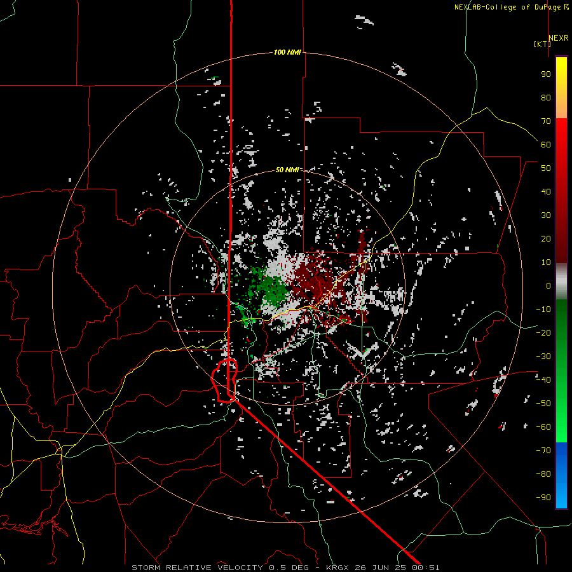Click the 100 NMI range ring label
The width and height of the screenshot is (572, 572).
(287, 53)
